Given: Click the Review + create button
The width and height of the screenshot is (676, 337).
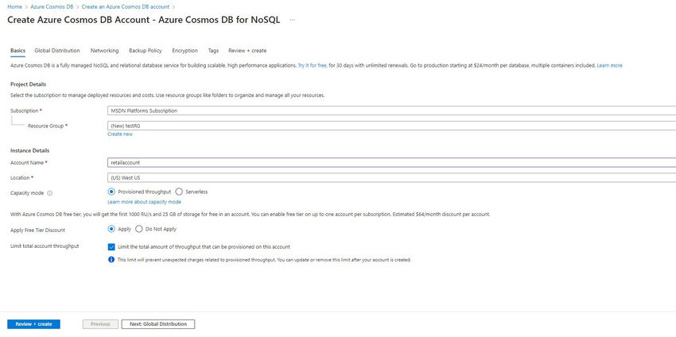Looking at the screenshot, I should coord(33,324).
